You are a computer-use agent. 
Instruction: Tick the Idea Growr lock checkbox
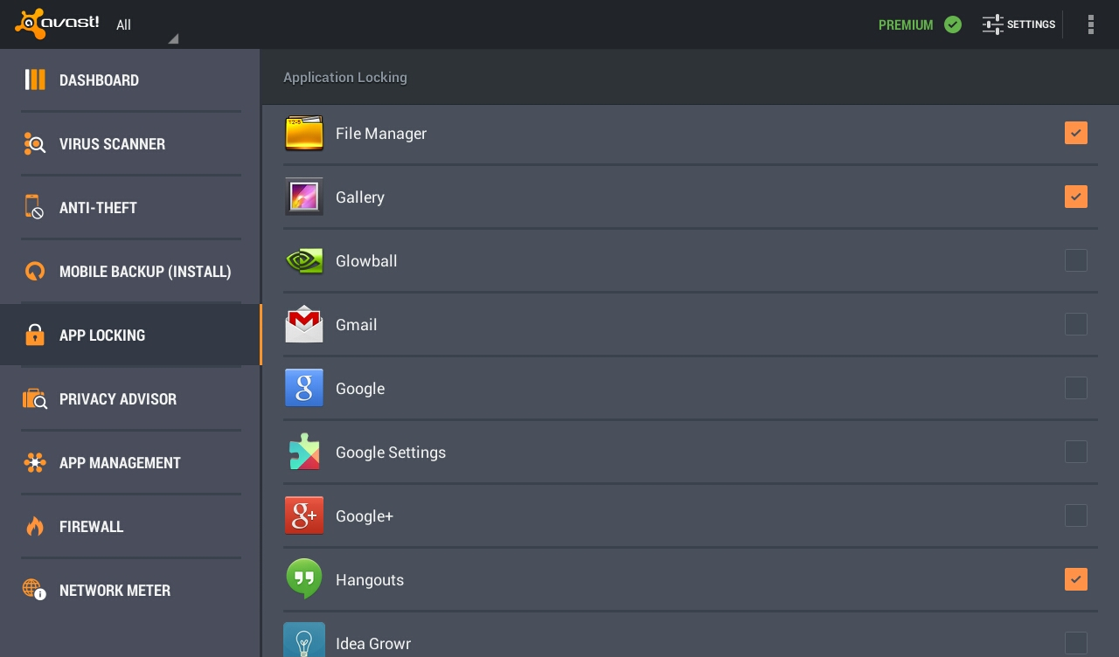(1076, 643)
